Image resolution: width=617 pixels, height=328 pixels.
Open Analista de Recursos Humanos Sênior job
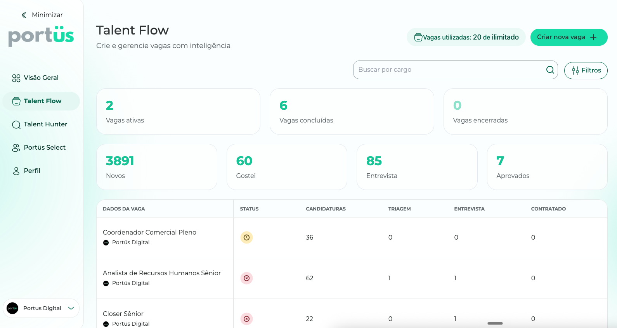point(162,273)
